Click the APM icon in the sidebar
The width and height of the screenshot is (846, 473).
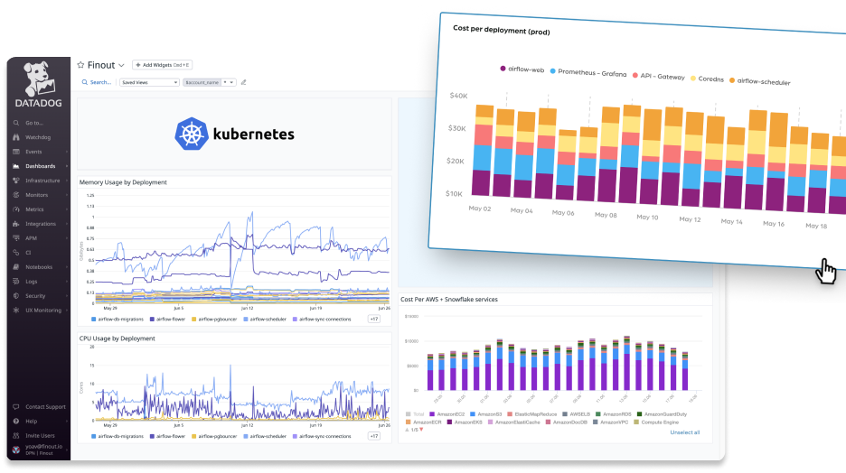(x=16, y=238)
